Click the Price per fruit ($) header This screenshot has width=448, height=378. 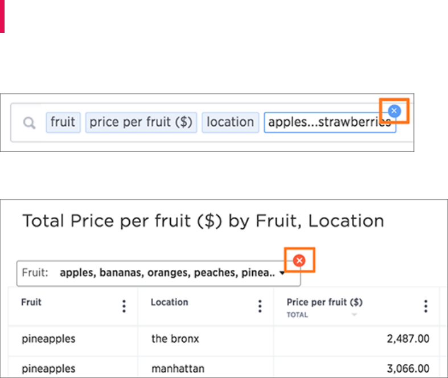(x=324, y=302)
